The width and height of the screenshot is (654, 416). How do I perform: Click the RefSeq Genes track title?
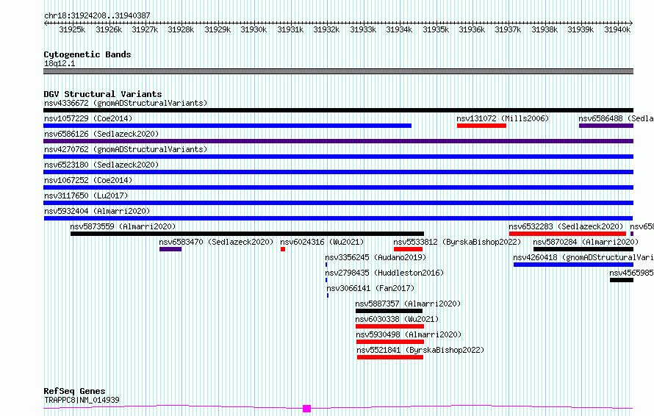(x=74, y=391)
